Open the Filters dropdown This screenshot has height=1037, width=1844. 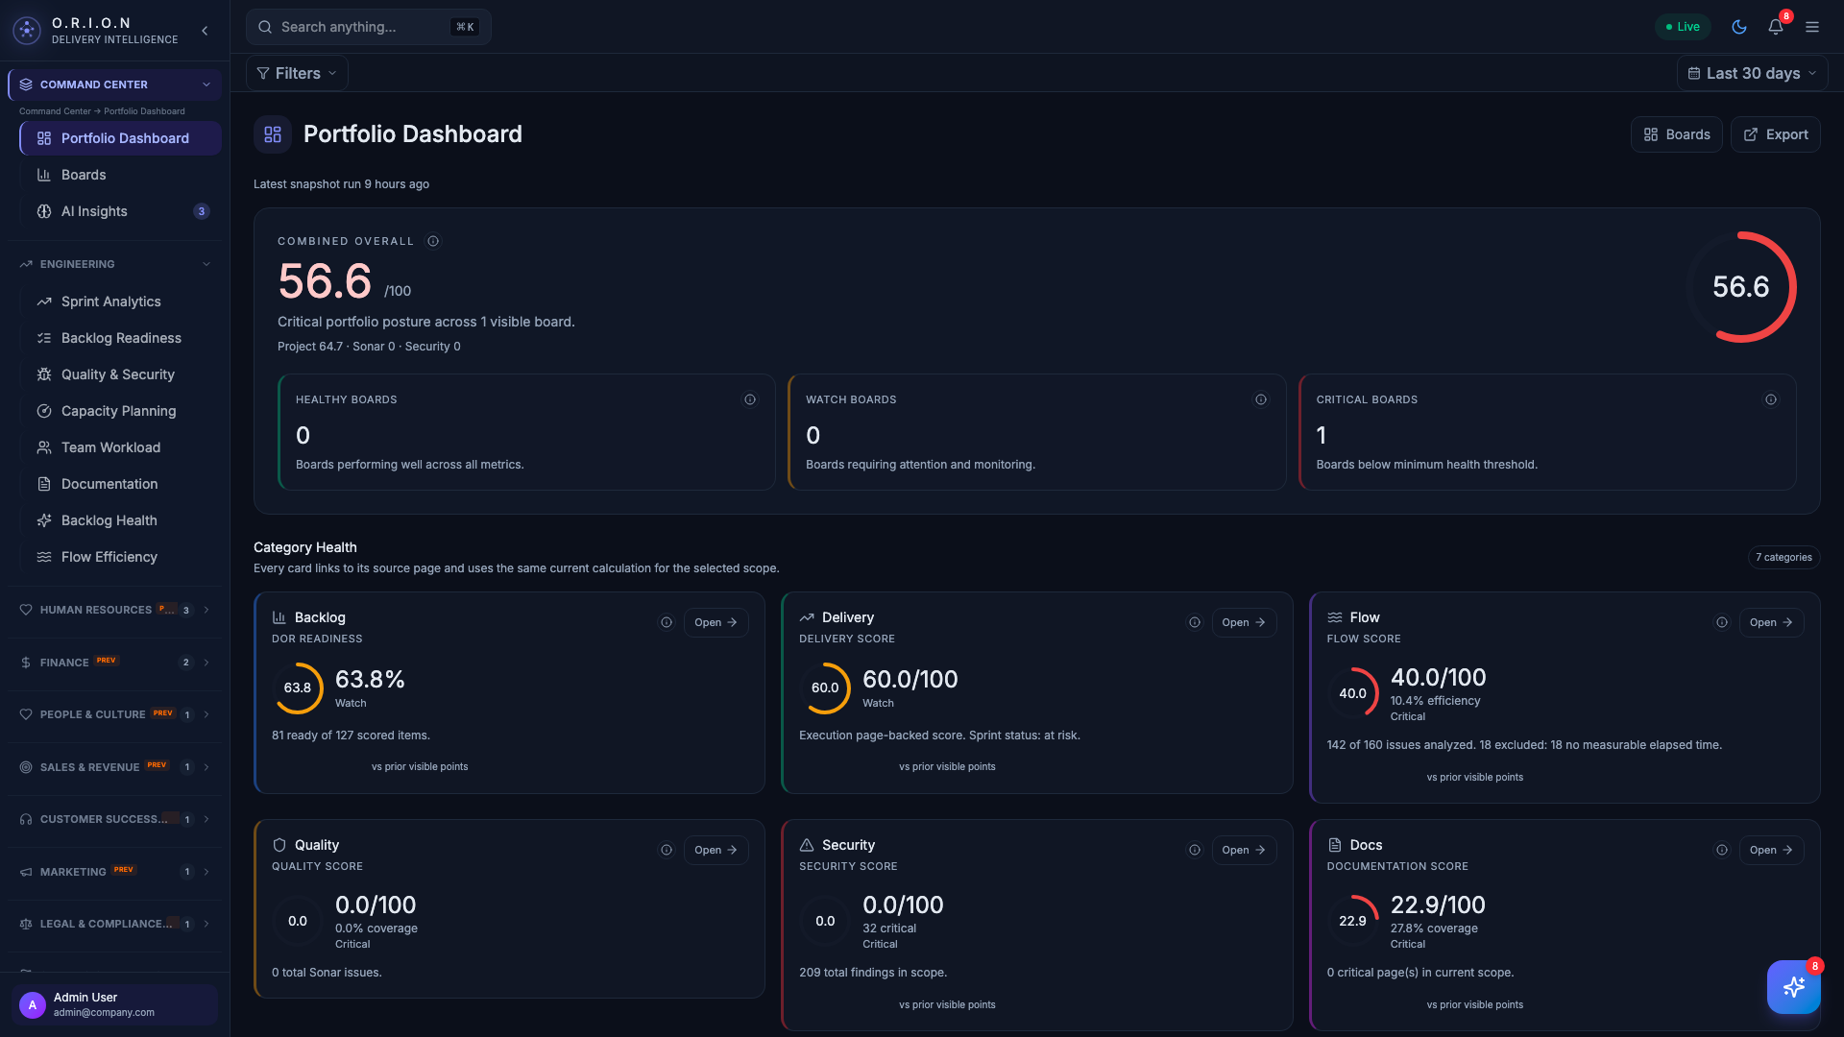coord(295,73)
